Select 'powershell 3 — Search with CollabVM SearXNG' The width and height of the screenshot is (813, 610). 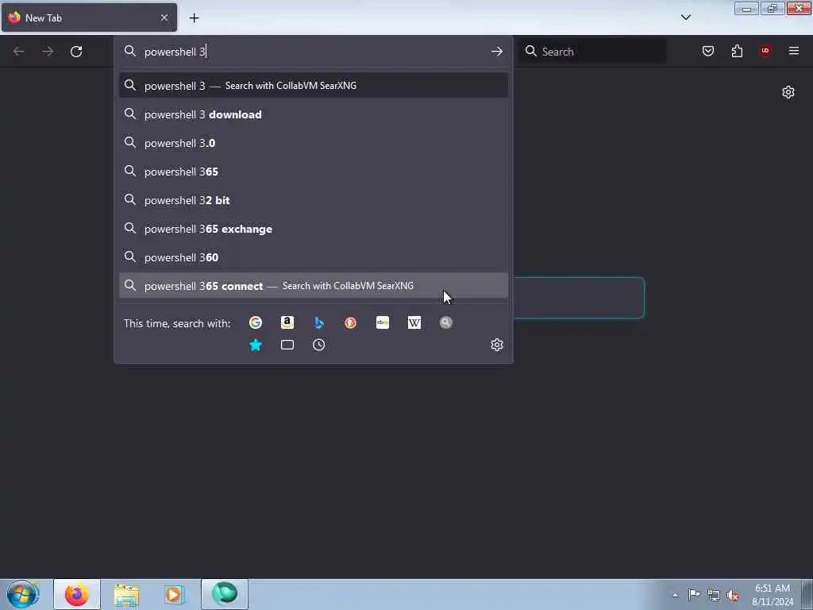[313, 86]
